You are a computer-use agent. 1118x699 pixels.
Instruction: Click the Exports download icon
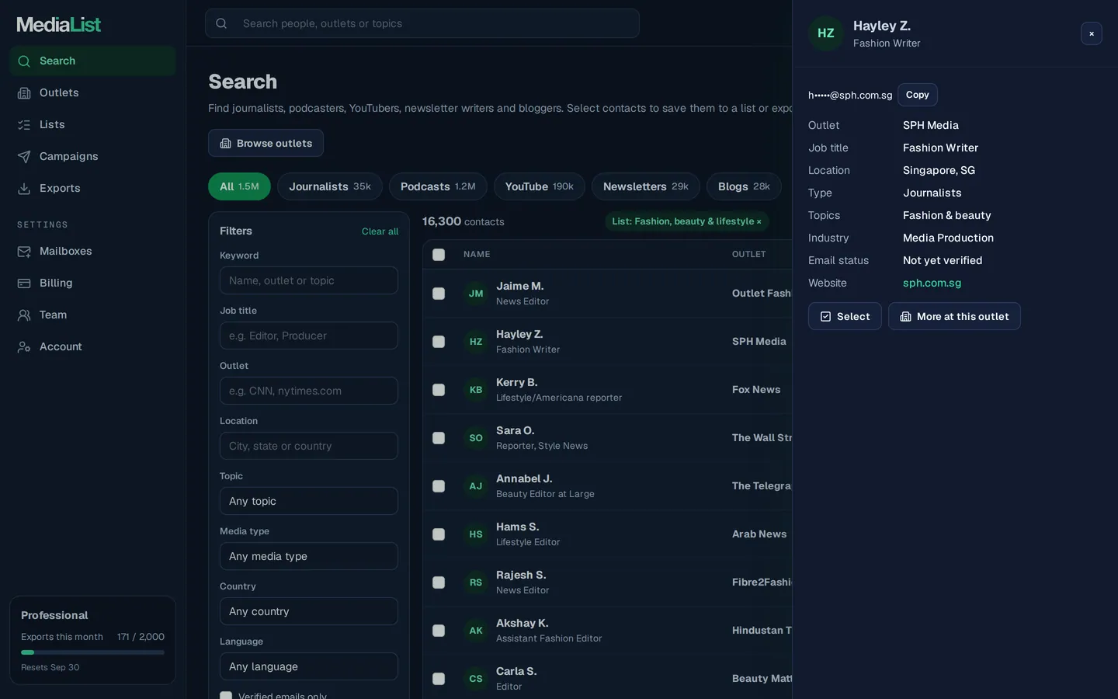[24, 189]
